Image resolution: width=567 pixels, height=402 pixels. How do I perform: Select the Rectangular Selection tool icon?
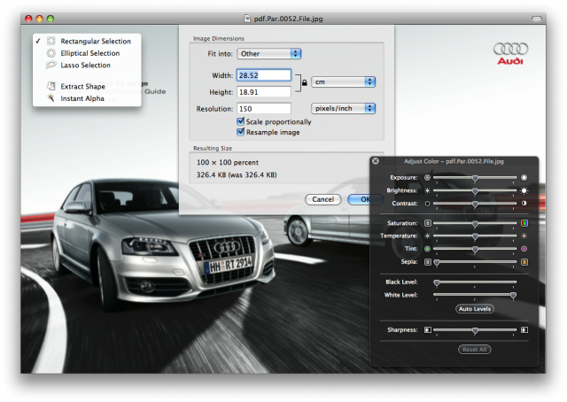(x=51, y=41)
